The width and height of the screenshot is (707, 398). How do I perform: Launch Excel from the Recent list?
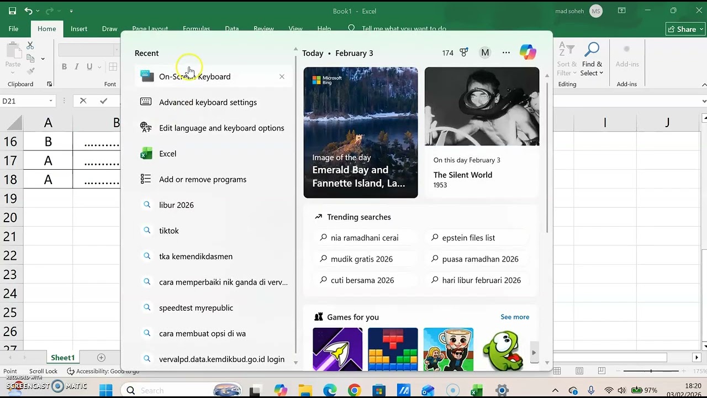coord(213,154)
